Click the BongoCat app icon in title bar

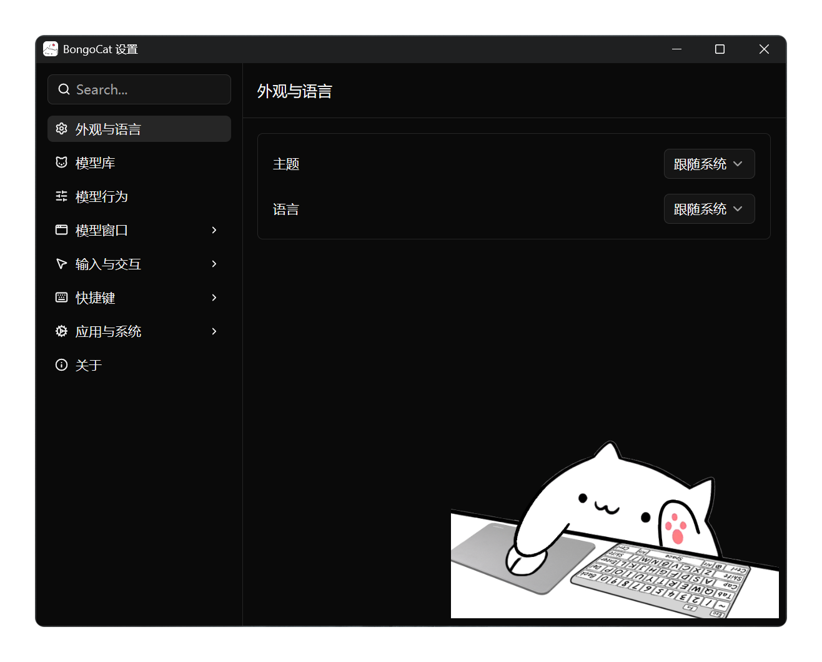click(51, 49)
